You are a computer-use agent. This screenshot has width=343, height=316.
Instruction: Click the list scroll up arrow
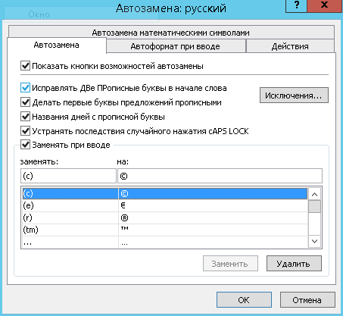(x=314, y=194)
